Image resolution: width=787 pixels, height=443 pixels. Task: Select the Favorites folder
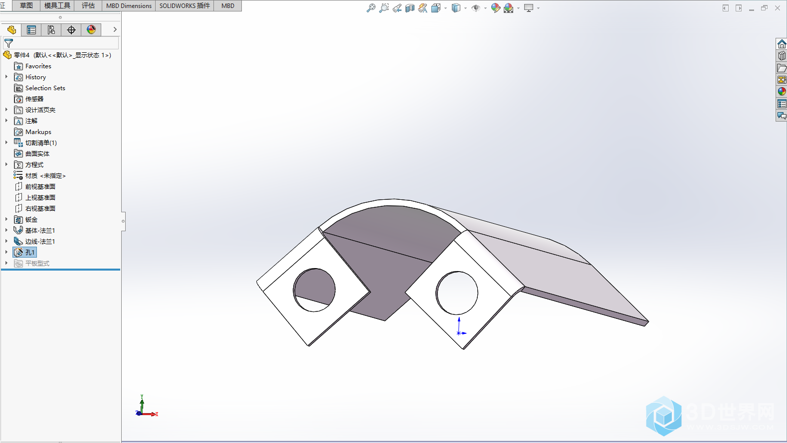click(x=33, y=66)
